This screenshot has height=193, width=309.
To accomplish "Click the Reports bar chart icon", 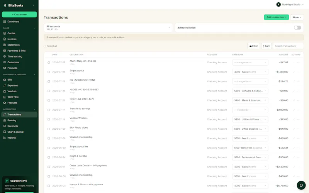I will [5, 138].
